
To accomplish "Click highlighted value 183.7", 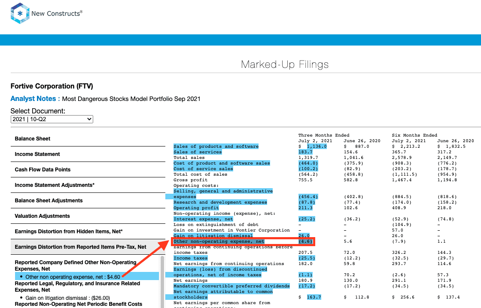I will coord(305,152).
